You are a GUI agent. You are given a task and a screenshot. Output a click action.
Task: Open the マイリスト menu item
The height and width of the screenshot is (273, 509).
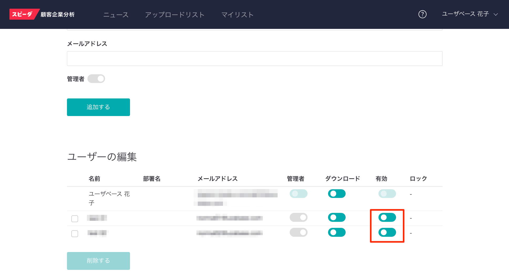[237, 15]
